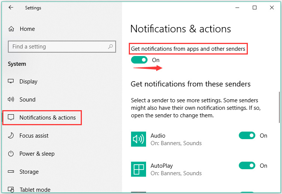Click the Find a setting search box
Image resolution: width=282 pixels, height=194 pixels.
[62, 47]
